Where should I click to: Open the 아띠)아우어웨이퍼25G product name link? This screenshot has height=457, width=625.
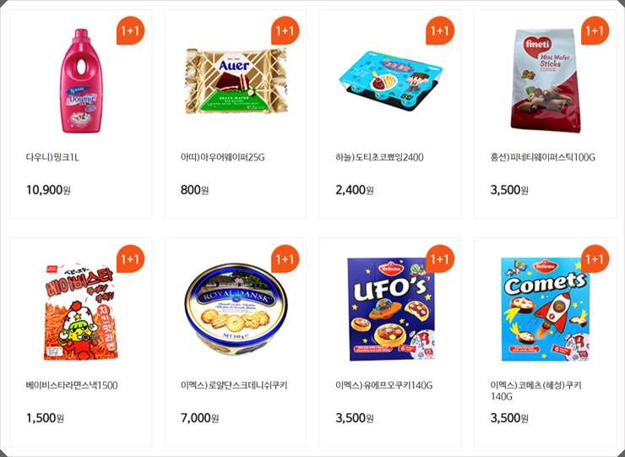[222, 157]
